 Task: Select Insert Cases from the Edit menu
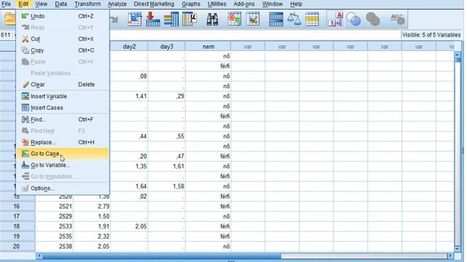coord(63,108)
